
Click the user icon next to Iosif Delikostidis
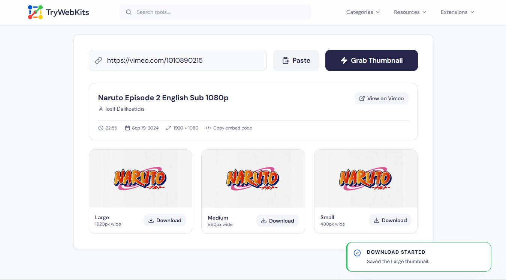tap(100, 109)
